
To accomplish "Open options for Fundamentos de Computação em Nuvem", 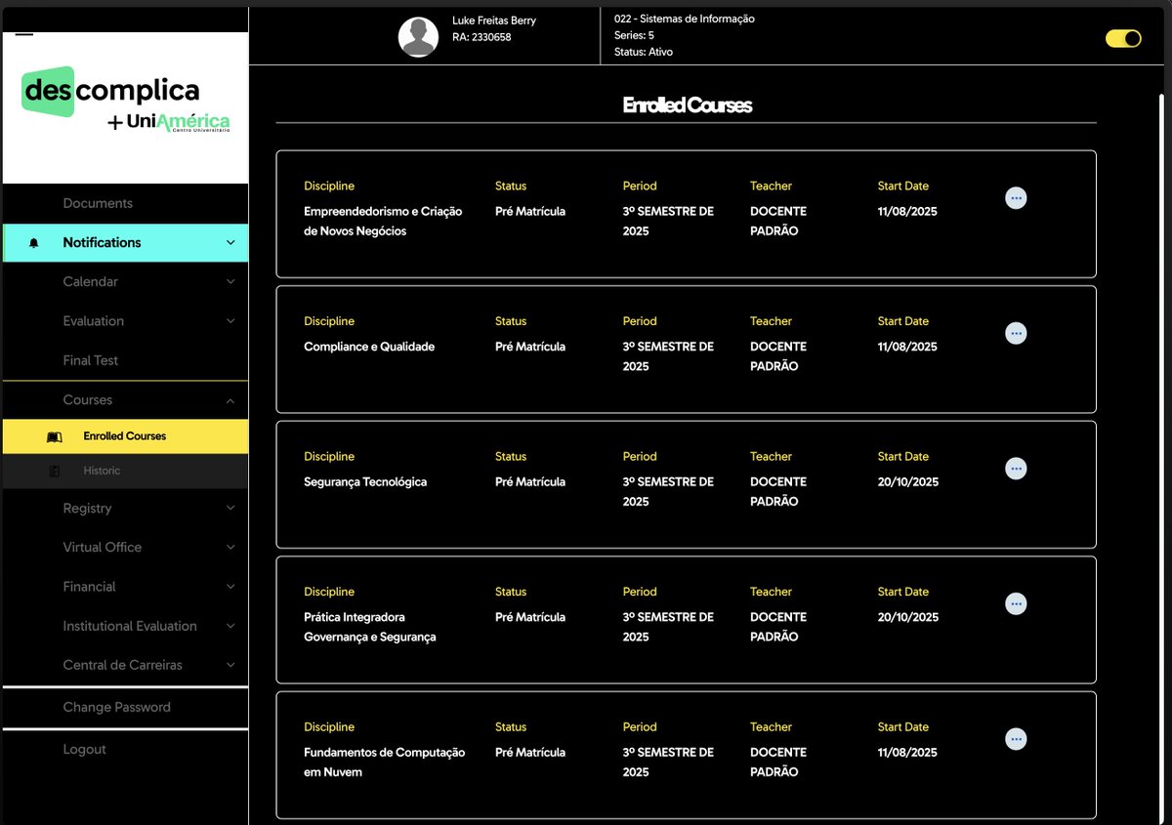I will click(1016, 739).
